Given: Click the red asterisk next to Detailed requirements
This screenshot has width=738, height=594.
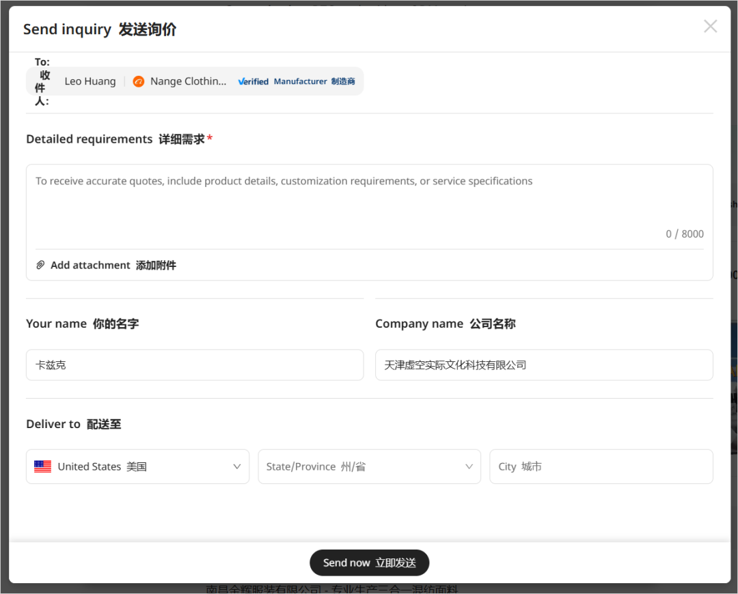Looking at the screenshot, I should 210,138.
